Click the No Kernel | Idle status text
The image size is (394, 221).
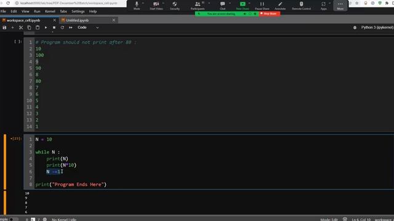[64, 220]
